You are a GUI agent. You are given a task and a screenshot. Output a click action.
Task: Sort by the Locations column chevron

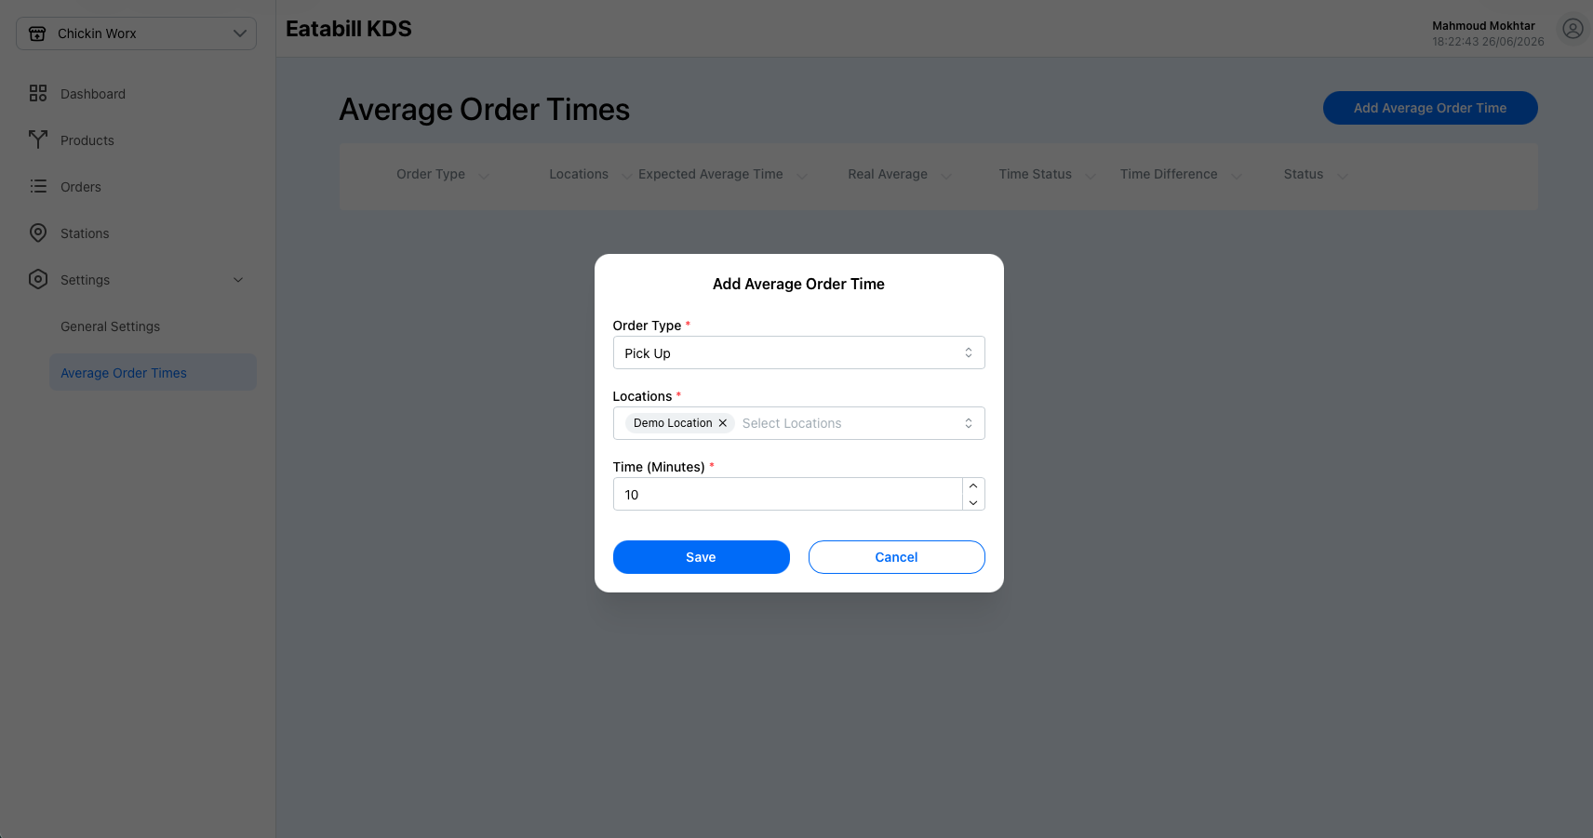coord(627,175)
